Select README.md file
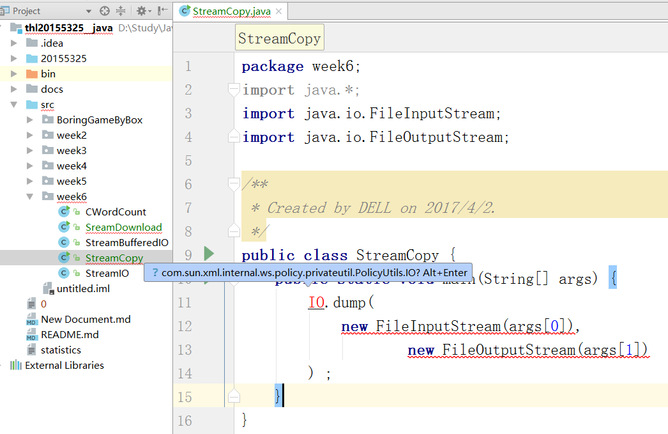 click(70, 335)
